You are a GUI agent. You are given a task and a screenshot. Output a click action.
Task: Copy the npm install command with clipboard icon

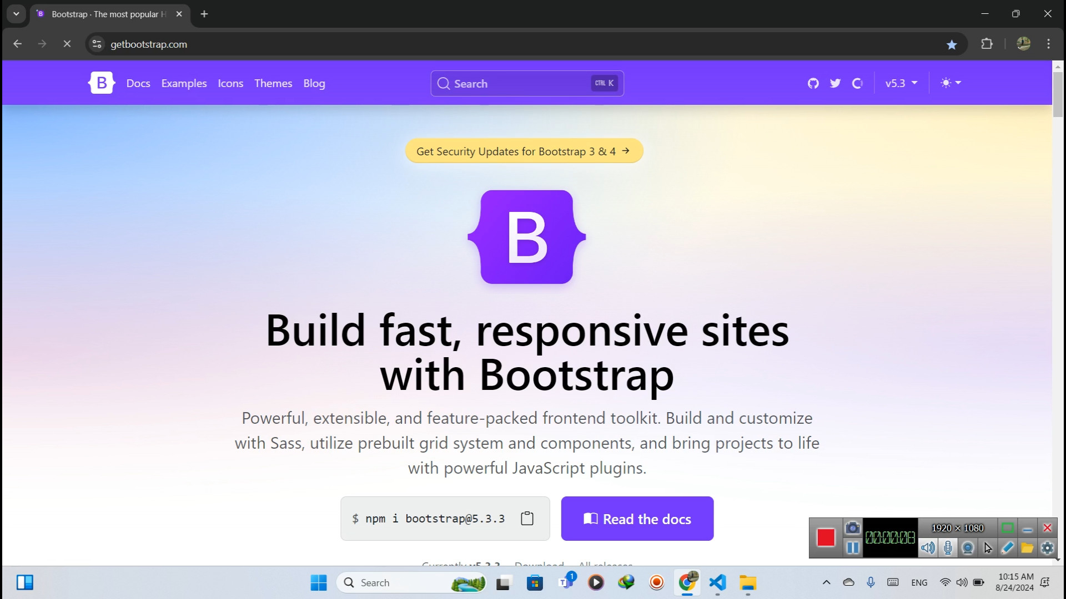(527, 519)
